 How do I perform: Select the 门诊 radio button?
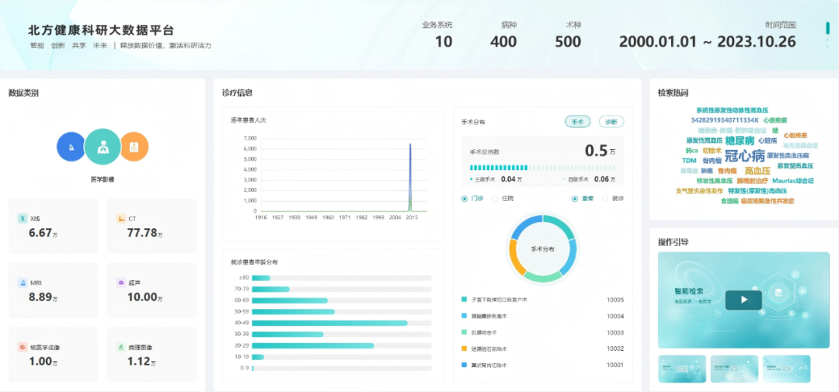465,199
